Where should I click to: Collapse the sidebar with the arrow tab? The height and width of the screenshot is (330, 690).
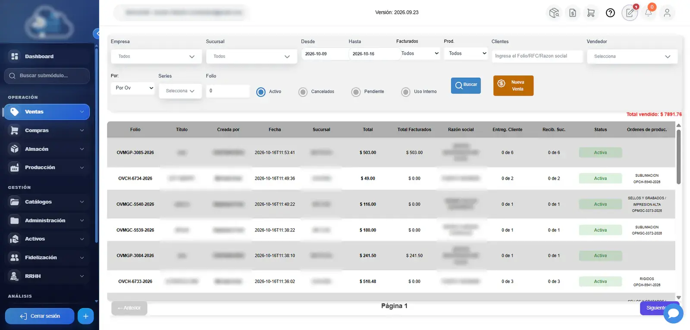click(x=97, y=33)
